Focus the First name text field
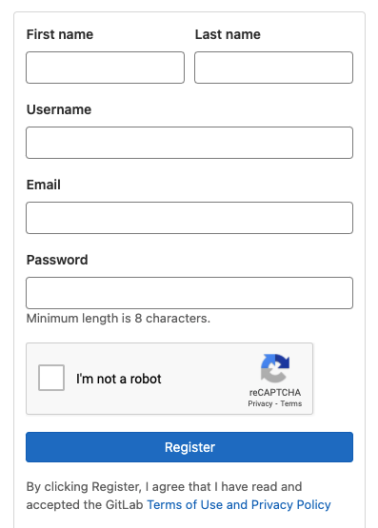378x528 pixels. [x=105, y=68]
